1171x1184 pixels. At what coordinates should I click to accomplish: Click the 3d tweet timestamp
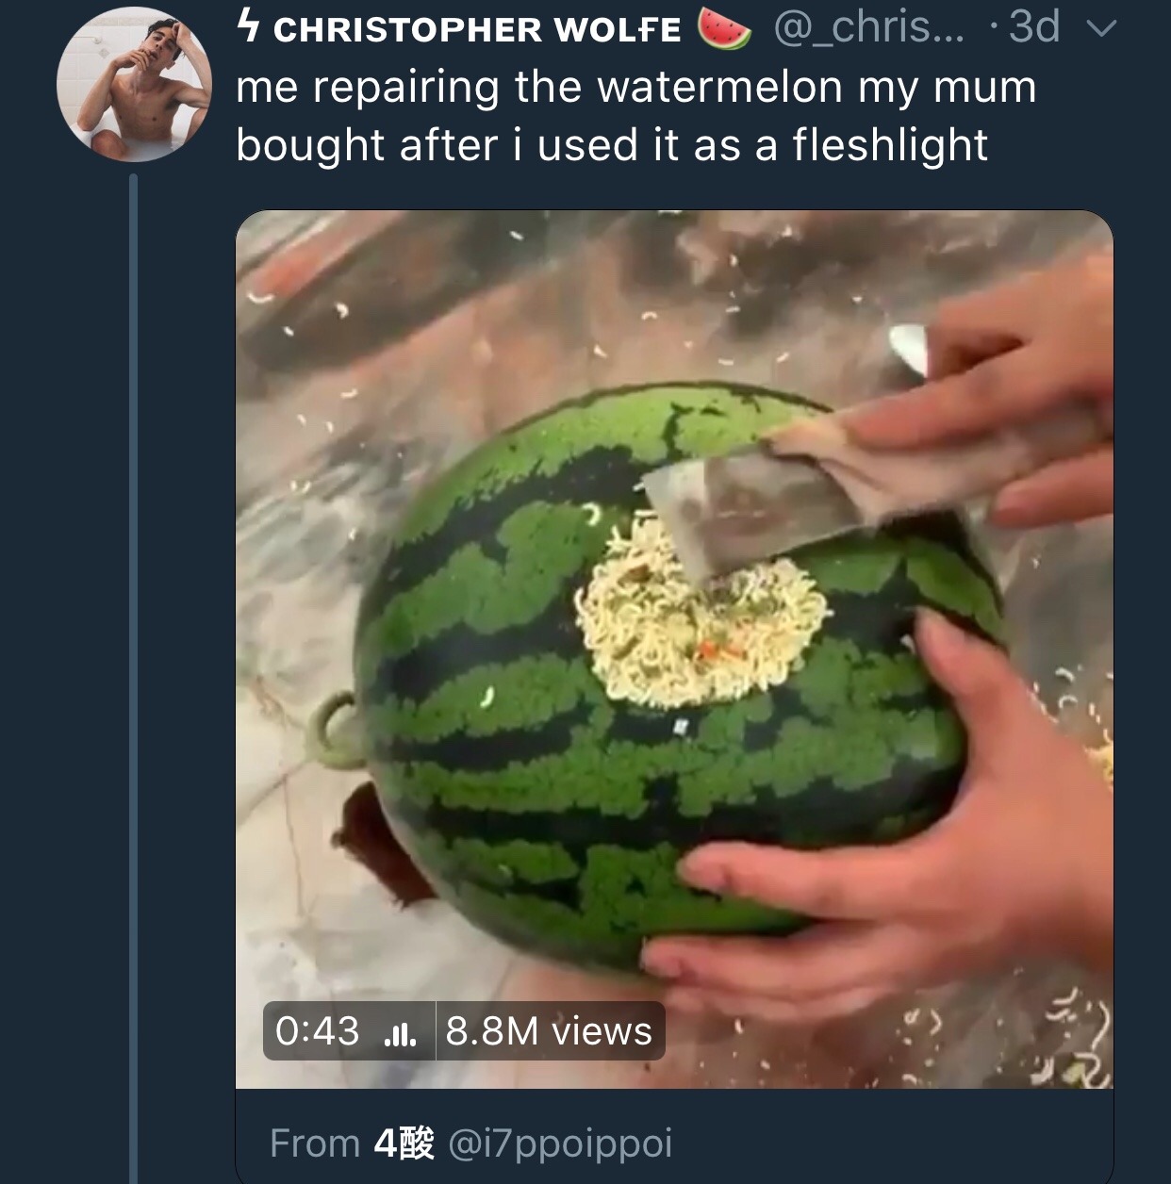click(1034, 28)
